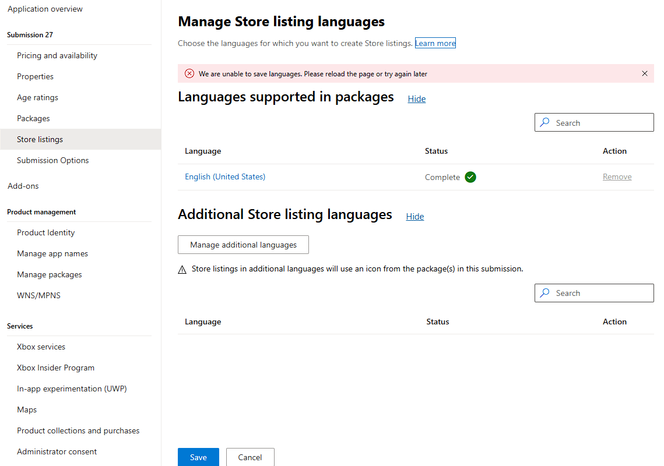Image resolution: width=664 pixels, height=466 pixels.
Task: Open Age ratings section
Action: pyautogui.click(x=38, y=97)
